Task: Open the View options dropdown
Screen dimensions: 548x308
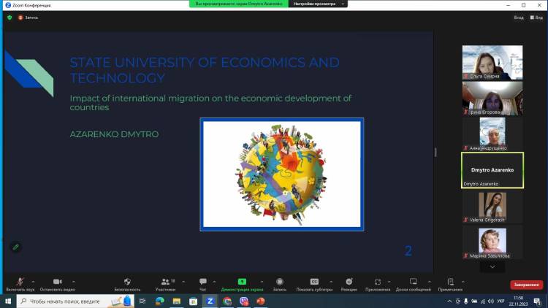Action: (536, 17)
